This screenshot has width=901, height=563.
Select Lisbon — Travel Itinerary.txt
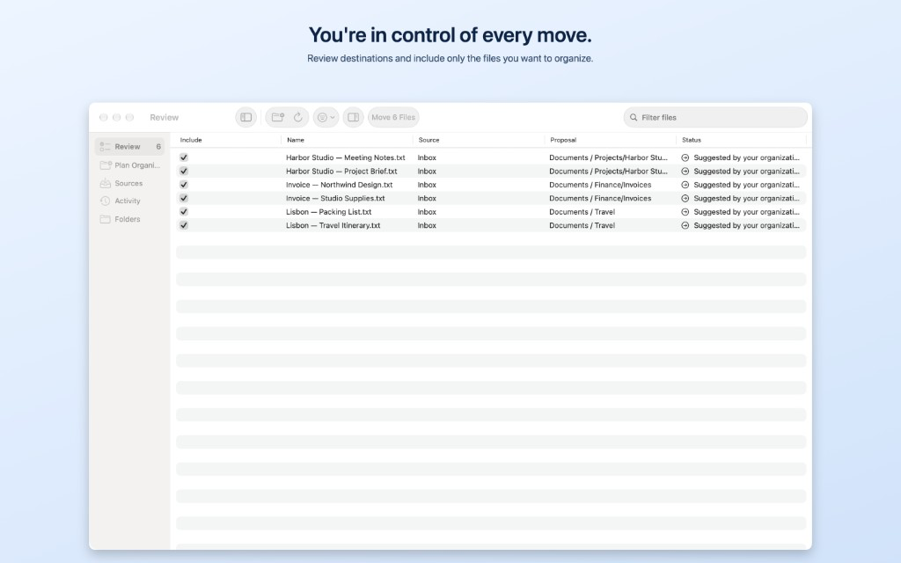pos(333,225)
